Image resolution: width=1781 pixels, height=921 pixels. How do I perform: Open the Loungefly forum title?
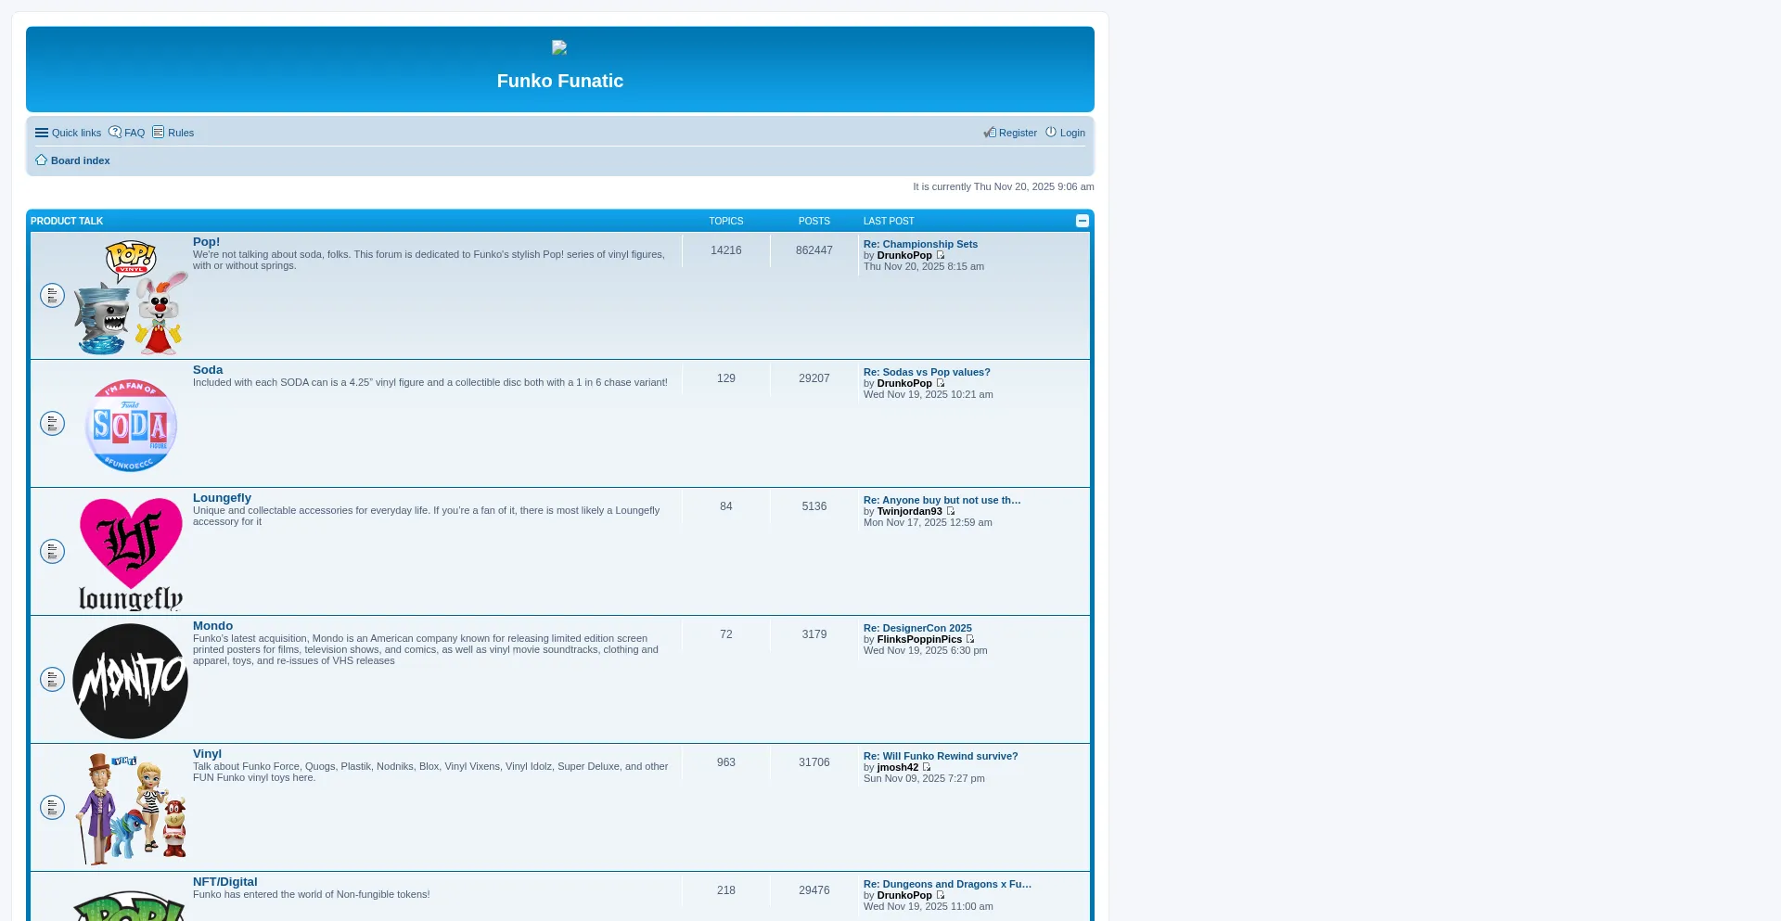click(222, 498)
